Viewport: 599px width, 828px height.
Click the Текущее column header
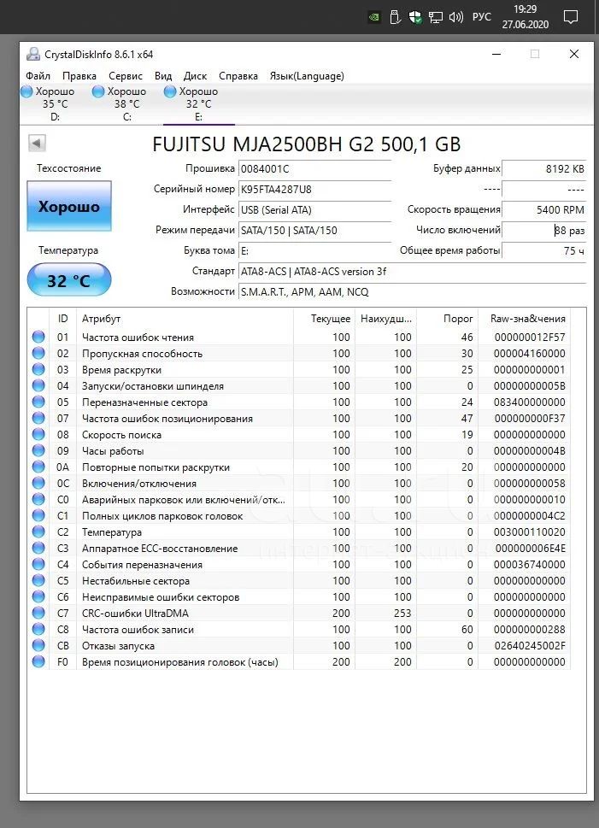pyautogui.click(x=325, y=319)
